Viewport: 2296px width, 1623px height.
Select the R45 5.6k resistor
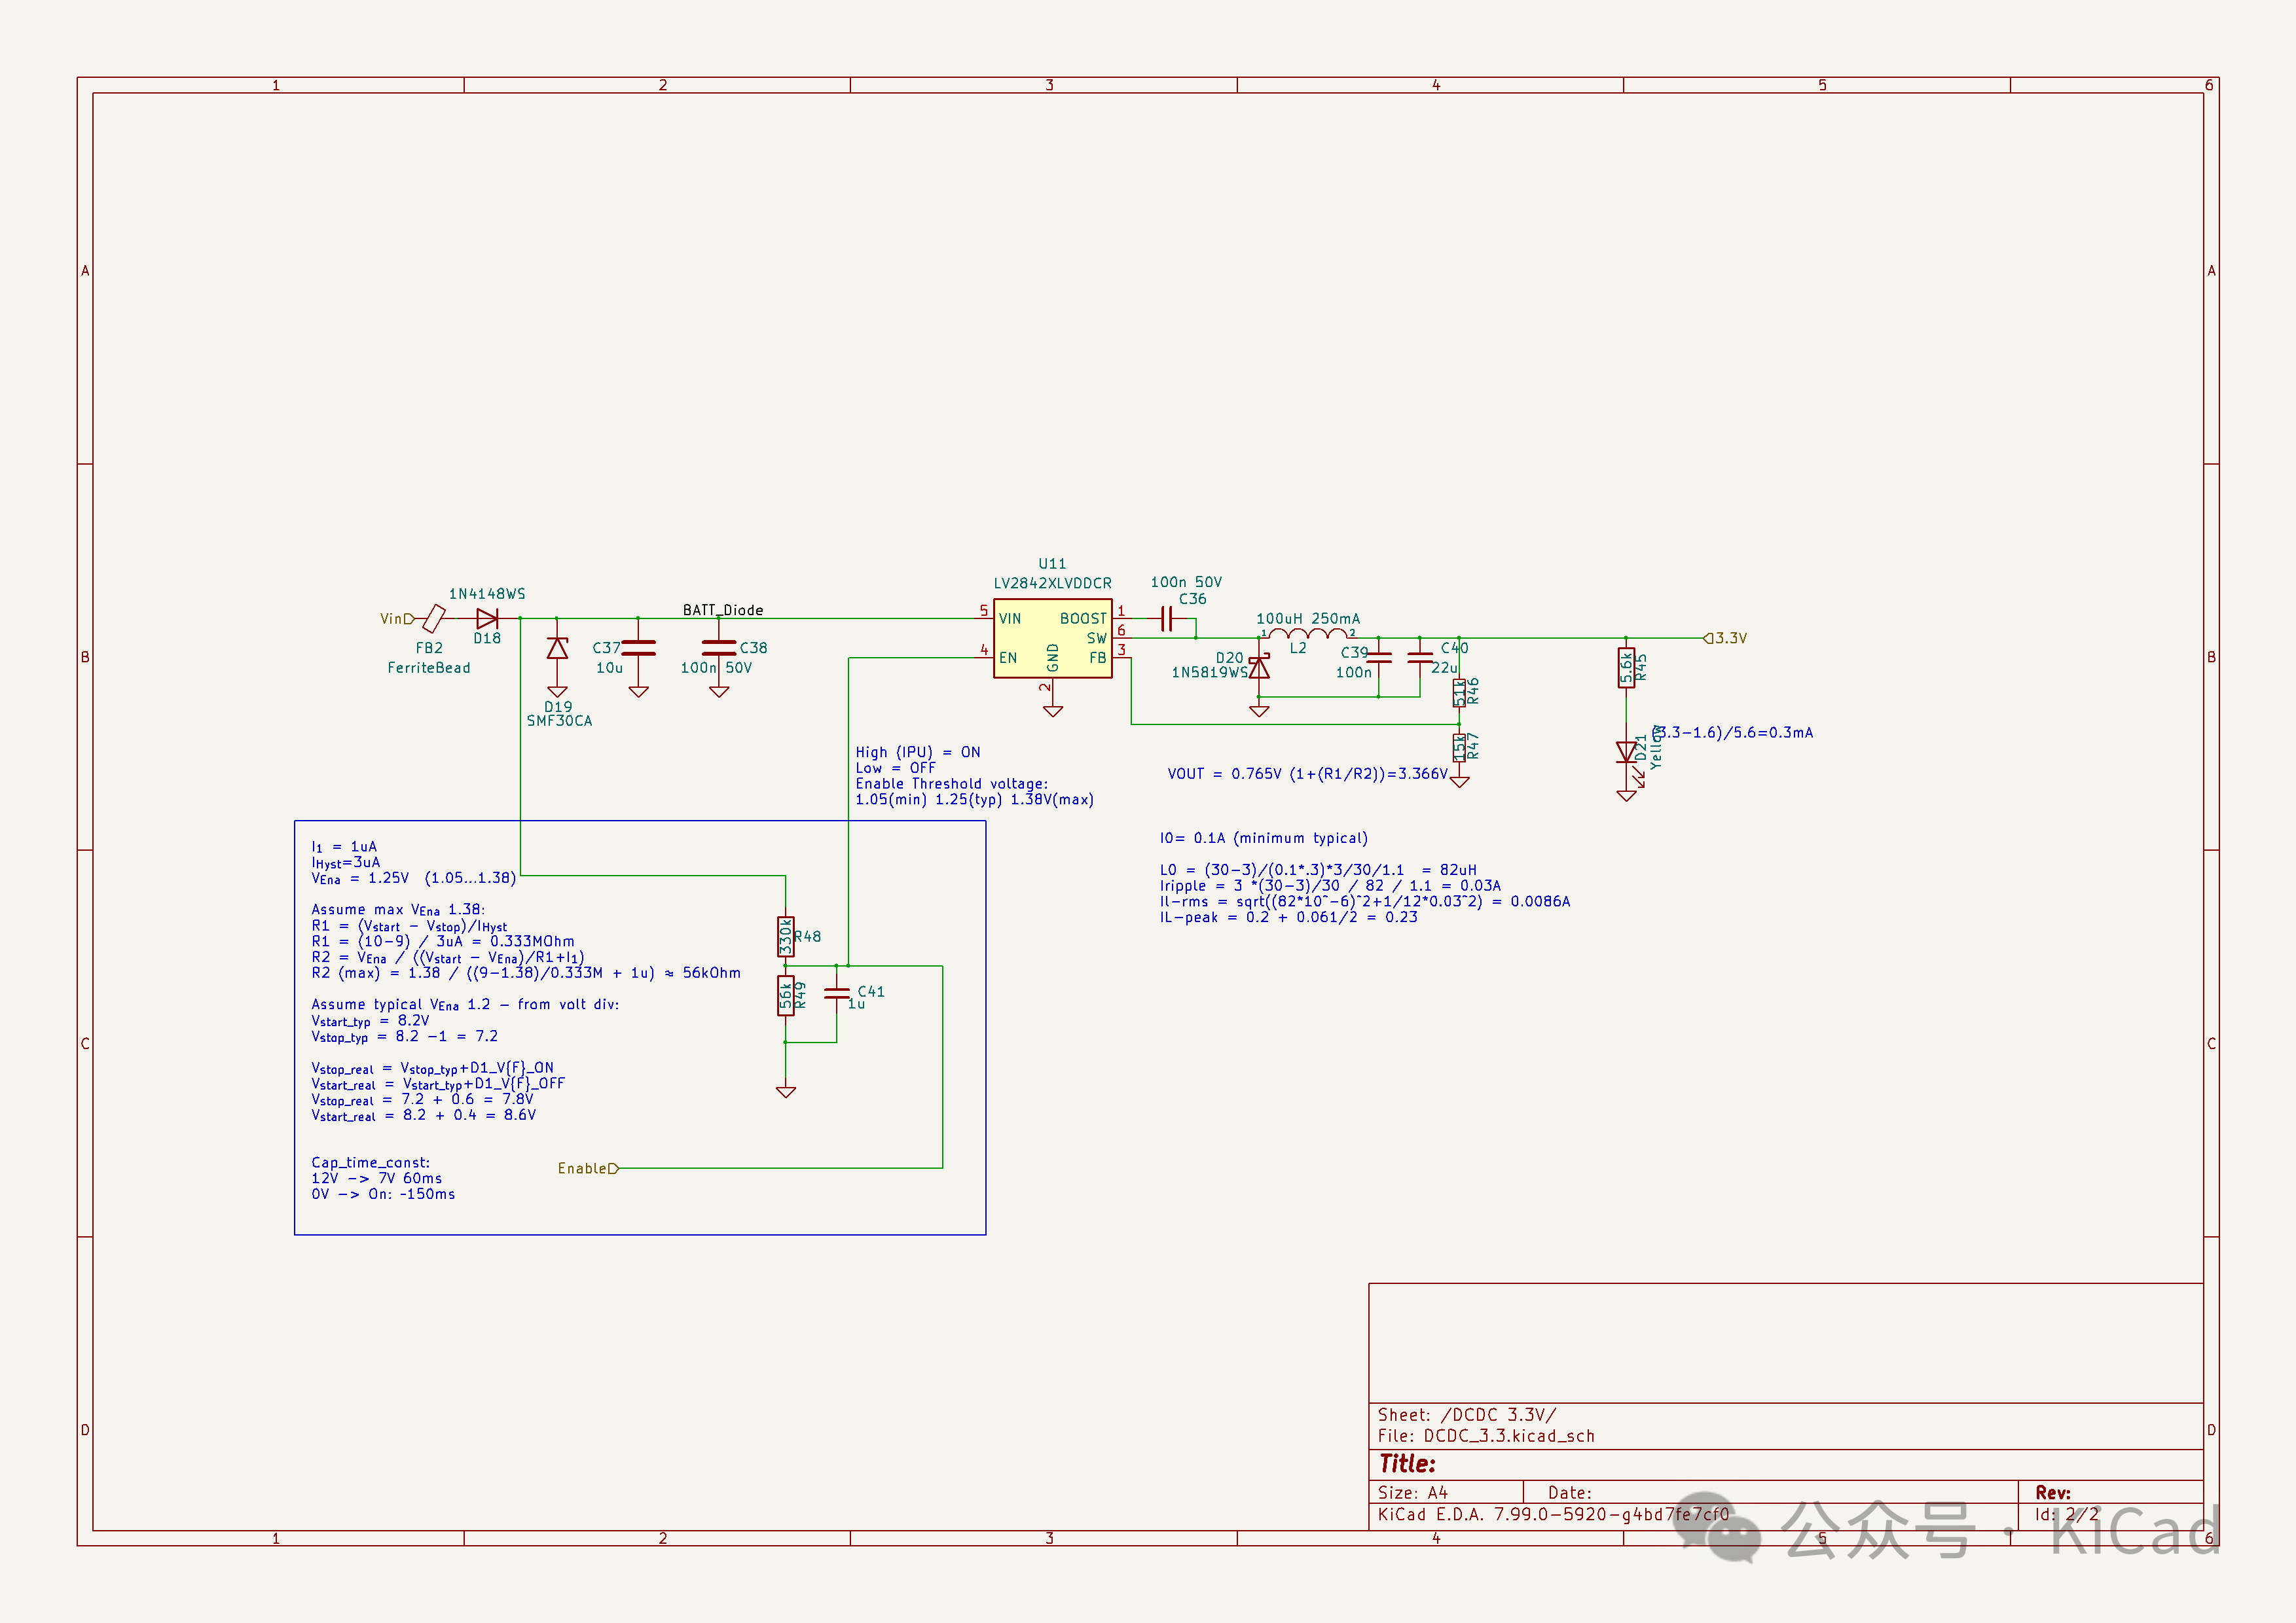1626,668
